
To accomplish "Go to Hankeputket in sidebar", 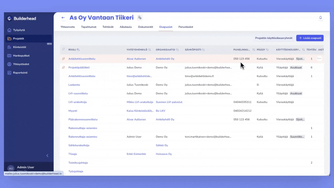I will tap(21, 56).
